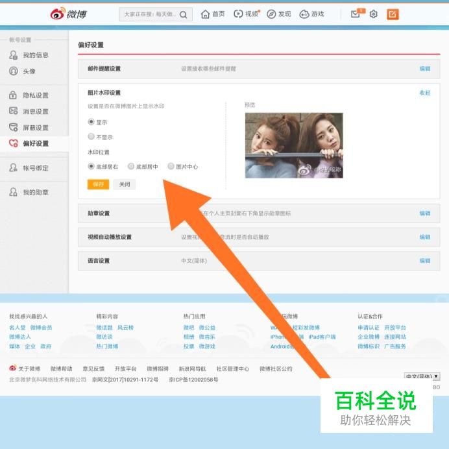Open the settings gear icon
This screenshot has height=449, width=449.
pyautogui.click(x=373, y=14)
